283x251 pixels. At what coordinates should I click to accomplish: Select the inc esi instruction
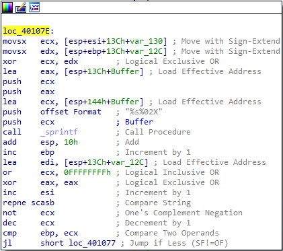pyautogui.click(x=28, y=192)
